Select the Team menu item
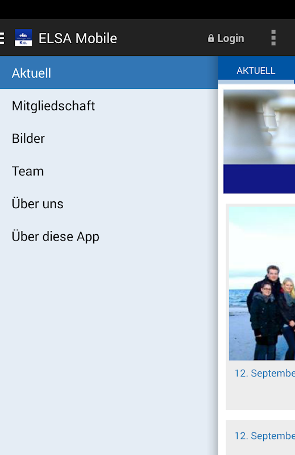 pyautogui.click(x=109, y=171)
